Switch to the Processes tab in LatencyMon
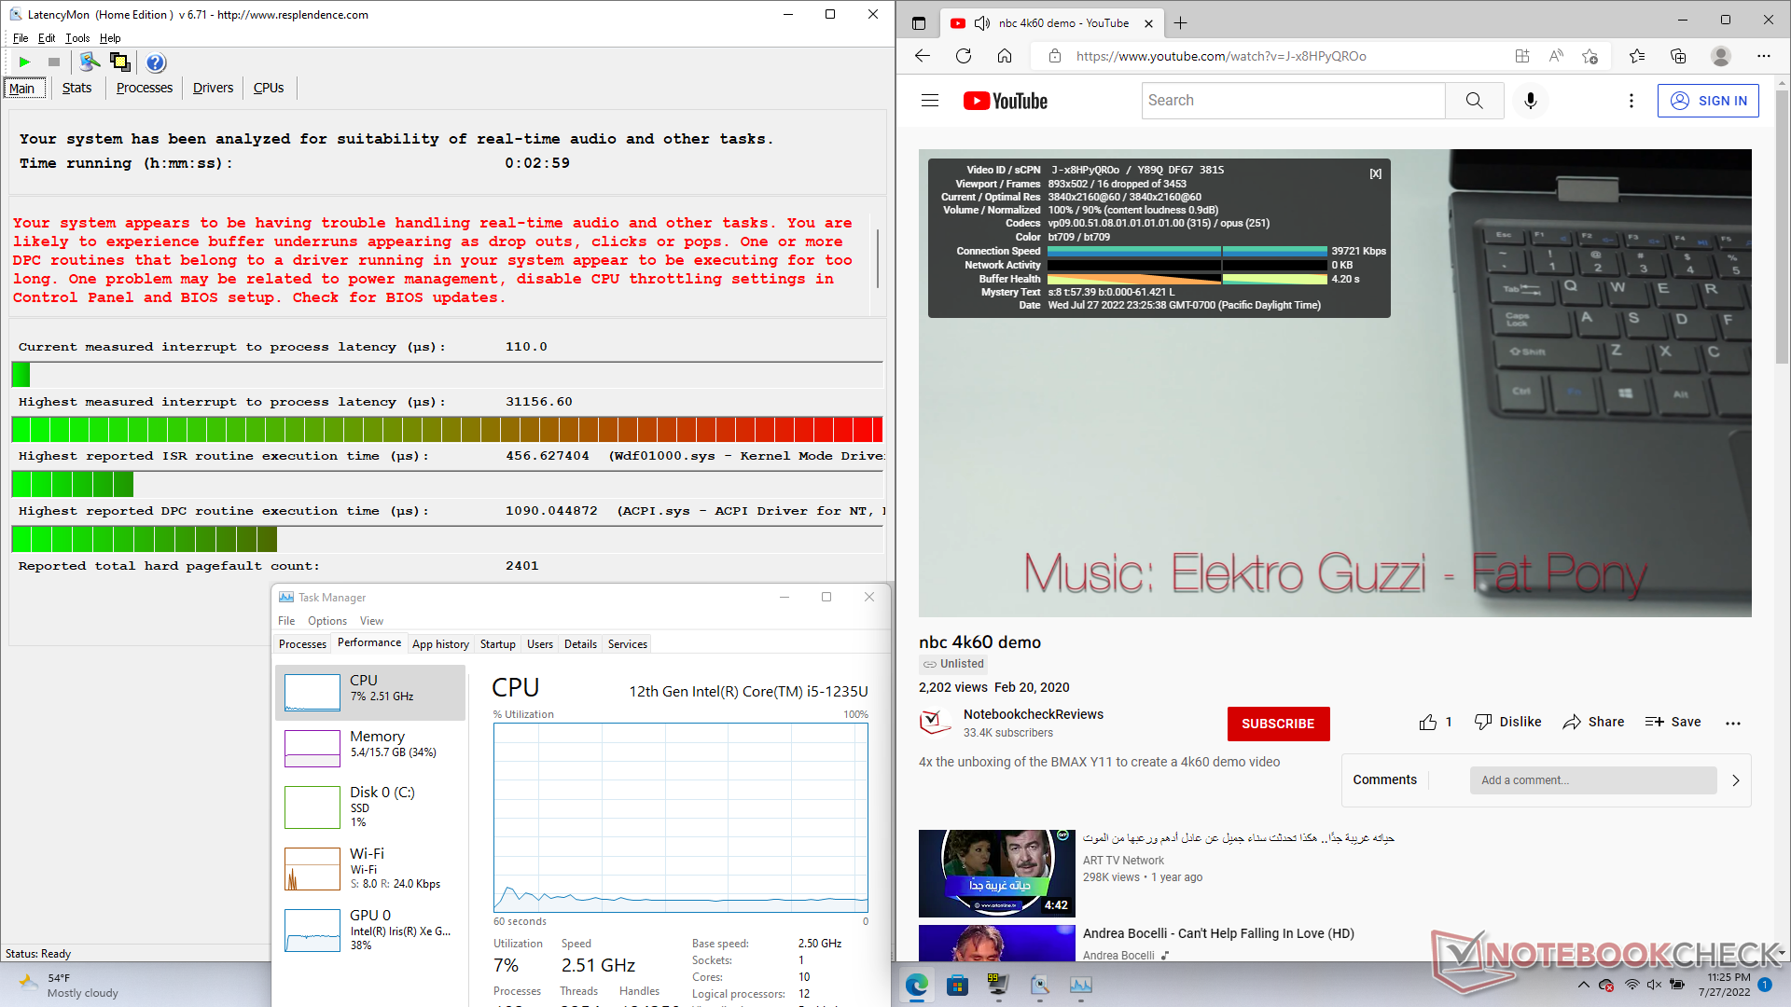Screen dimensions: 1791x1007 tap(145, 88)
